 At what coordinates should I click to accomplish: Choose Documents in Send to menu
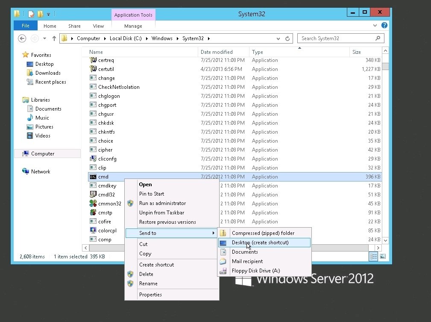(264, 252)
